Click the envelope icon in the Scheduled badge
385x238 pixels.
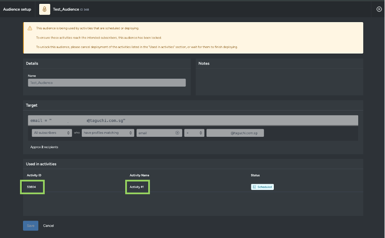[254, 187]
